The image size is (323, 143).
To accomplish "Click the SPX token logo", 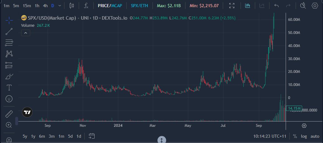I will tap(24, 18).
